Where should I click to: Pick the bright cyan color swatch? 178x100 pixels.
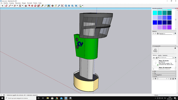pyautogui.click(x=155, y=13)
